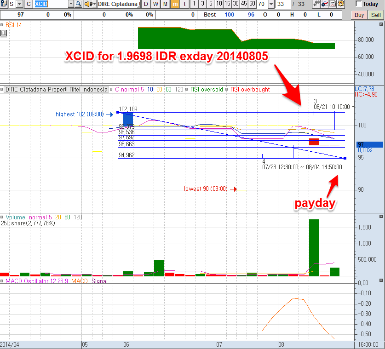Click the 'highest 102 (09:00)' label
Image resolution: width=385 pixels, height=349 pixels.
click(x=80, y=114)
